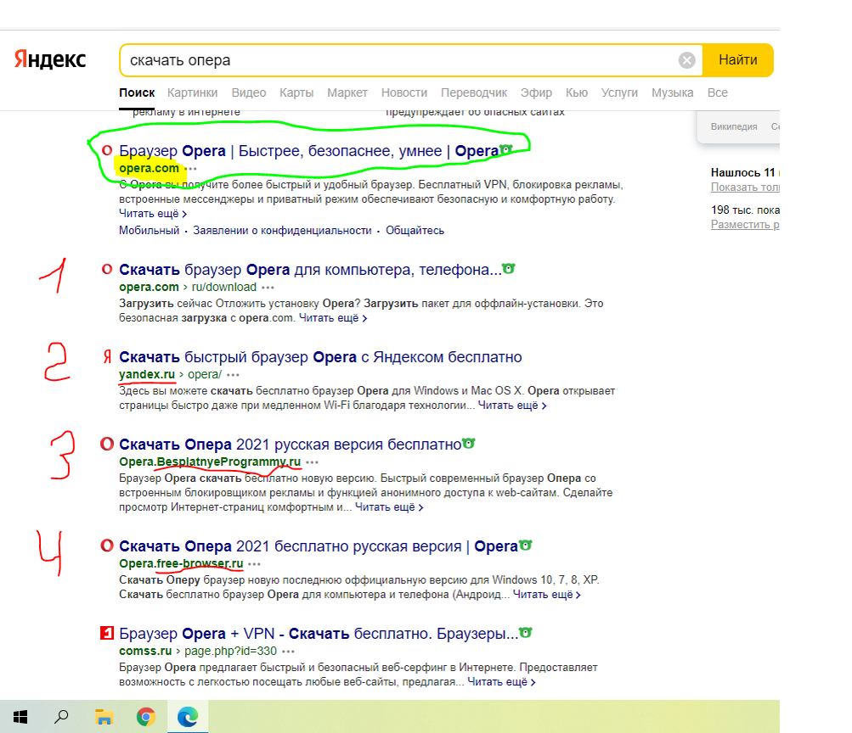Screen dimensions: 852x733
Task: Click green badge after 'русская версия бесплатно'
Action: [468, 443]
